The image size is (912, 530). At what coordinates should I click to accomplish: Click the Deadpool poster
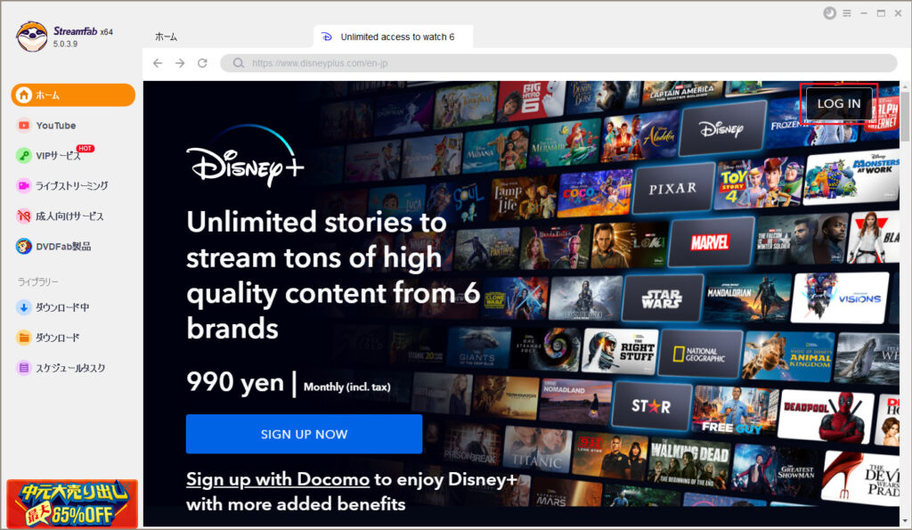click(826, 416)
